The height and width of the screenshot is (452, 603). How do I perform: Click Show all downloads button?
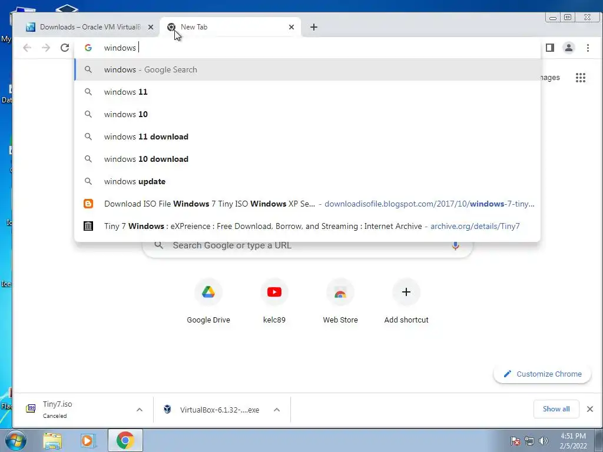coord(556,409)
